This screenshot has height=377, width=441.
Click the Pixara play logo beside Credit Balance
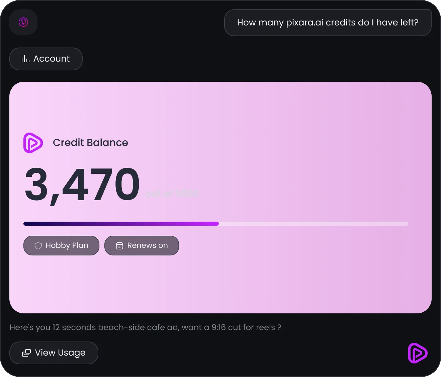(33, 143)
